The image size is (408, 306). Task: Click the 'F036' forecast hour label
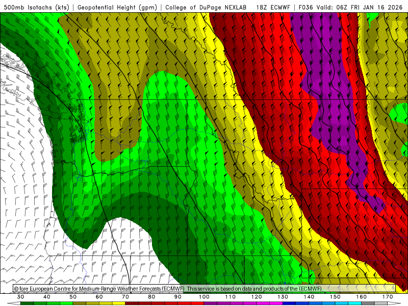click(x=306, y=7)
